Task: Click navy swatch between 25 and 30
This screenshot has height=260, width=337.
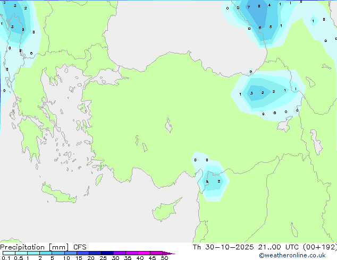Action: point(107,253)
